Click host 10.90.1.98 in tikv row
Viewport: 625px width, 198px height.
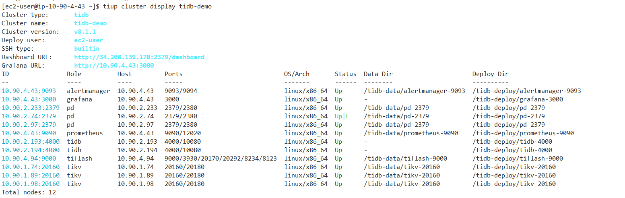136,184
